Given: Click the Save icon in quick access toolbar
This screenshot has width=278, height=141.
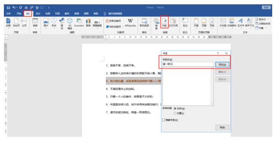Looking at the screenshot, I should (8, 8).
